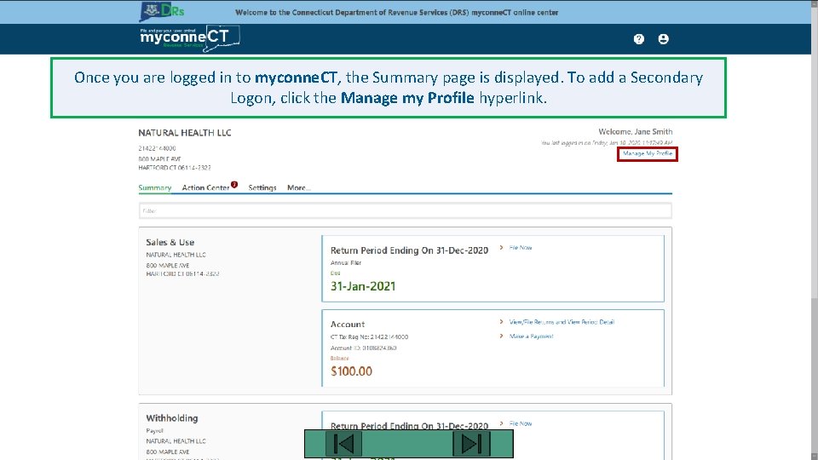Open the help question mark icon
Image resolution: width=818 pixels, height=460 pixels.
pyautogui.click(x=638, y=39)
